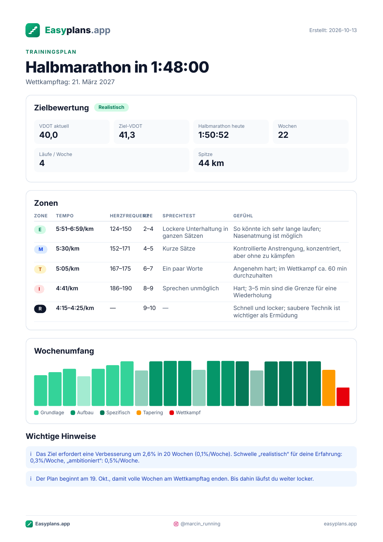
Task: Click the Halbmarathon in 1:48:00 heading
Action: pos(117,67)
